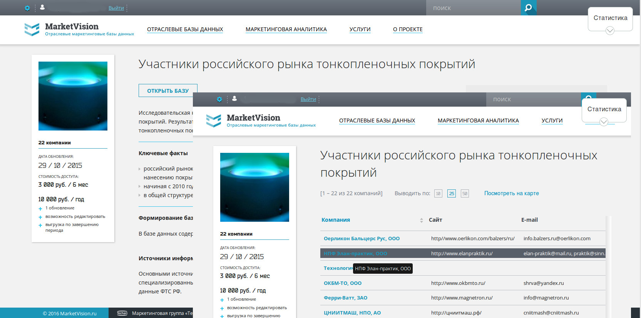Click the user profile icon in the back page header

point(42,7)
